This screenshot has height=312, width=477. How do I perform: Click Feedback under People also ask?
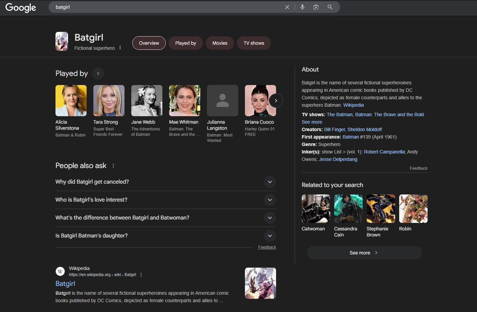pyautogui.click(x=267, y=247)
